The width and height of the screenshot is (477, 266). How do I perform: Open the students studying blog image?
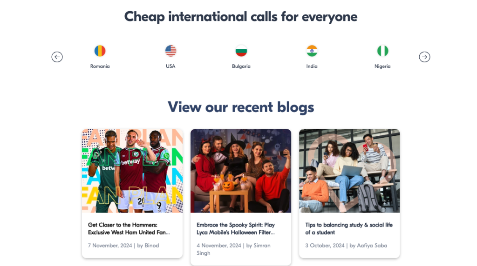click(349, 171)
